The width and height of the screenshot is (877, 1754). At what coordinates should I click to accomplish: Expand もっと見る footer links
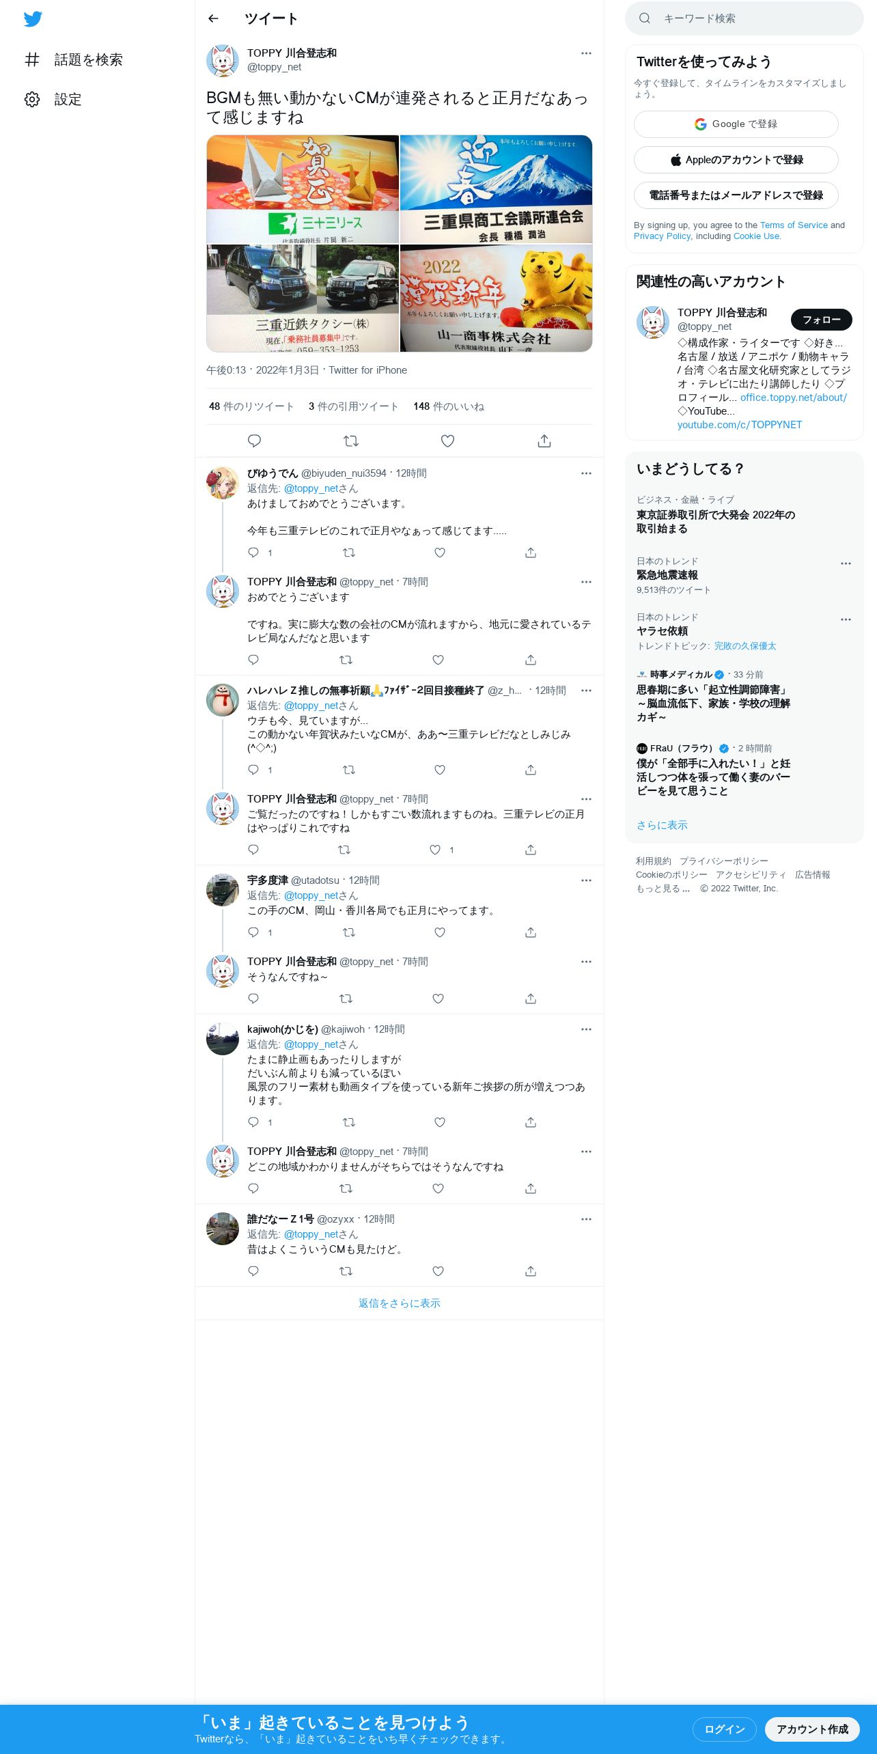coord(663,889)
